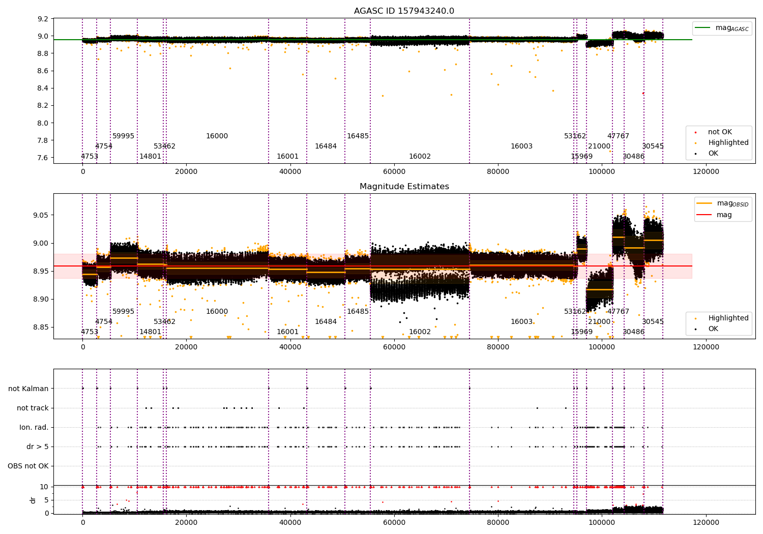Screen dimensions: 763x534
Task: Click x-tick '60000' under bottom plot
Action: tap(394, 522)
